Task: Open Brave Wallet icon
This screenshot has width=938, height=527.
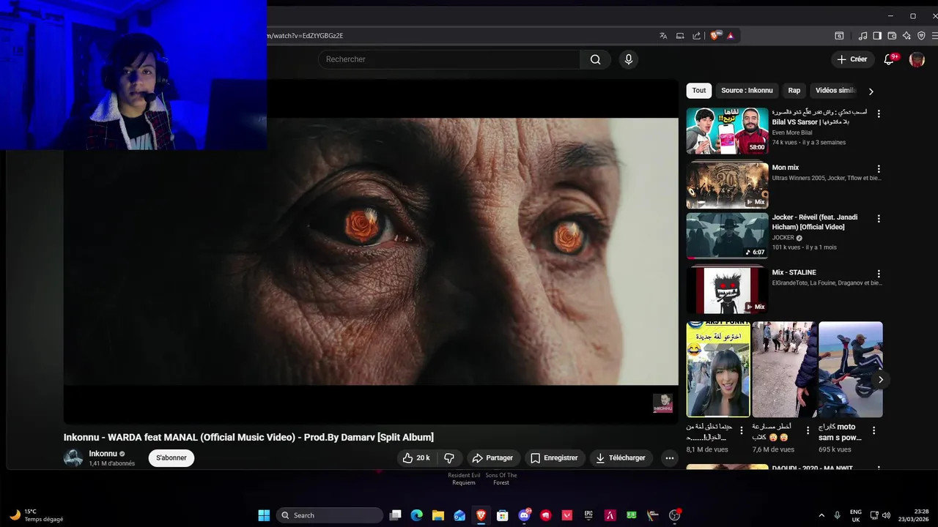Action: (892, 35)
